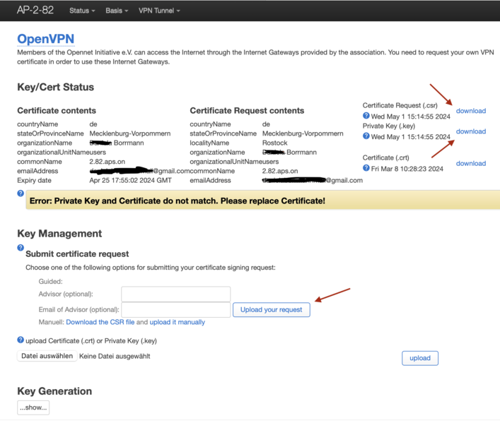Focus the Email of Advisor input field
This screenshot has height=423, width=500.
175,309
